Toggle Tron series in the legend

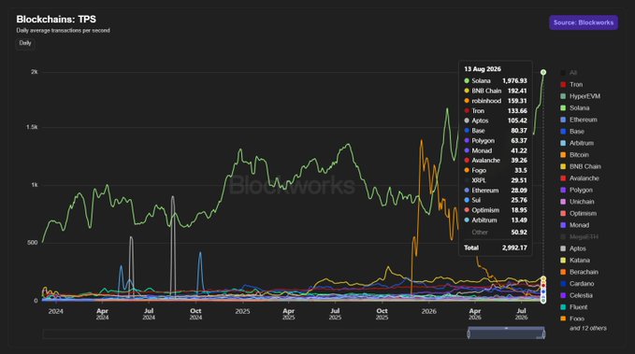[x=571, y=85]
